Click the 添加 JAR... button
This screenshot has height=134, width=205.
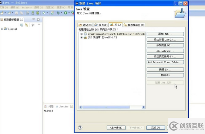[x=165, y=34]
